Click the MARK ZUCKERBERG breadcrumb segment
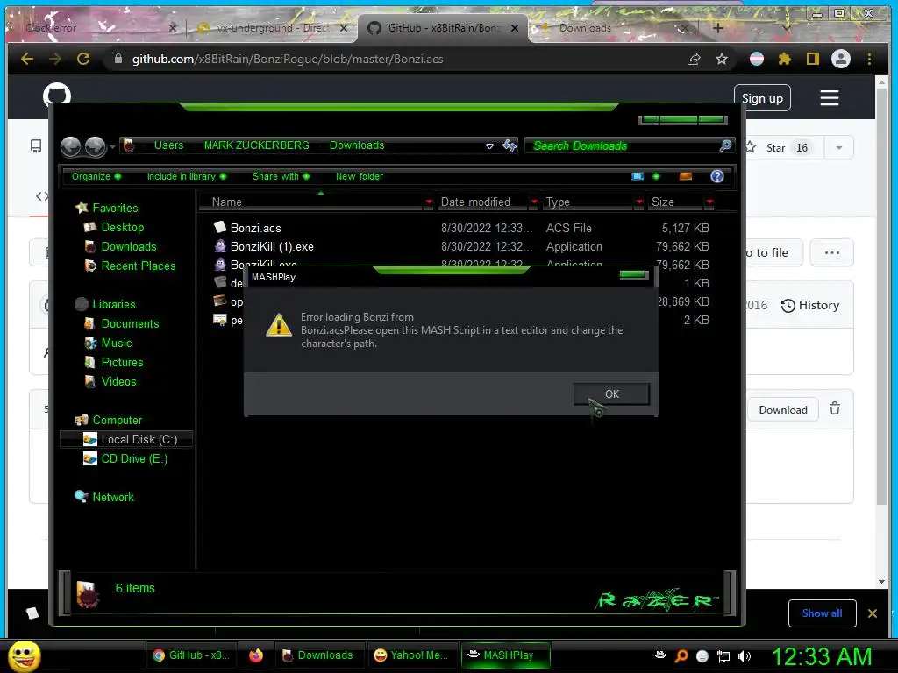898x673 pixels. pyautogui.click(x=257, y=145)
